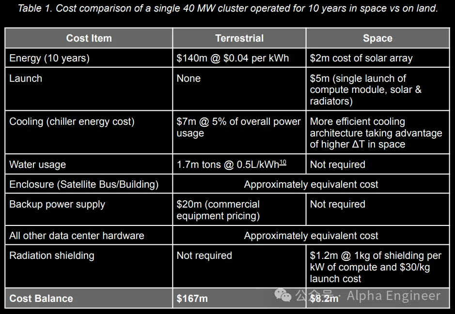The image size is (455, 314).
Task: Click the $2m cost of solar array cell
Action: 361,59
